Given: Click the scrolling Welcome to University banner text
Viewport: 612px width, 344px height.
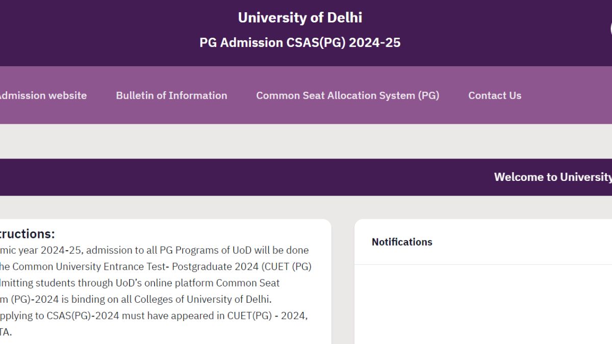Looking at the screenshot, I should pos(553,177).
